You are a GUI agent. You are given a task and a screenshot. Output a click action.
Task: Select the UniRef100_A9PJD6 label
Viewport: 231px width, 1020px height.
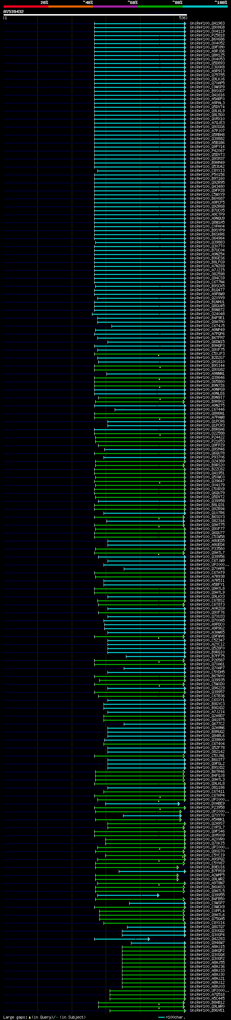207,51
